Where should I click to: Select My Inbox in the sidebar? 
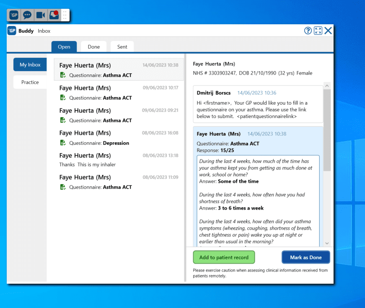tap(30, 64)
